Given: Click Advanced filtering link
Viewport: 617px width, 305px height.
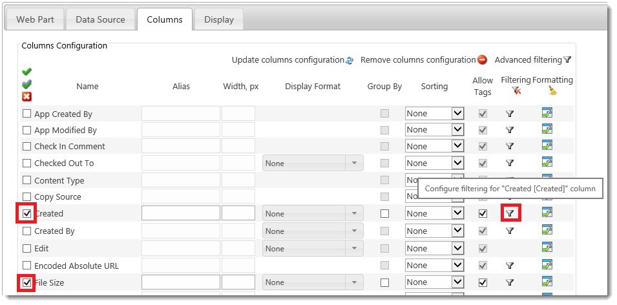Looking at the screenshot, I should (x=528, y=60).
